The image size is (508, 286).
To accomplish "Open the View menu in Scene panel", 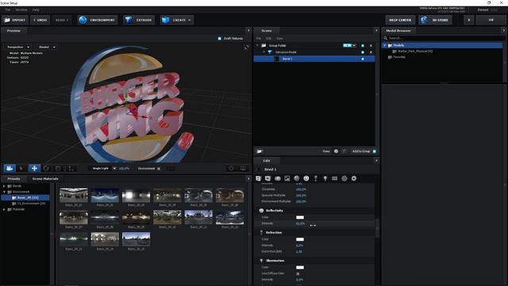I will click(x=279, y=39).
